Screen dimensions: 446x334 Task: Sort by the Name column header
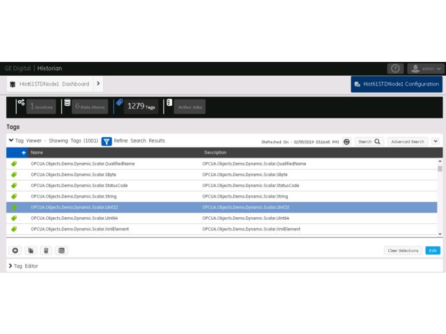tap(37, 152)
